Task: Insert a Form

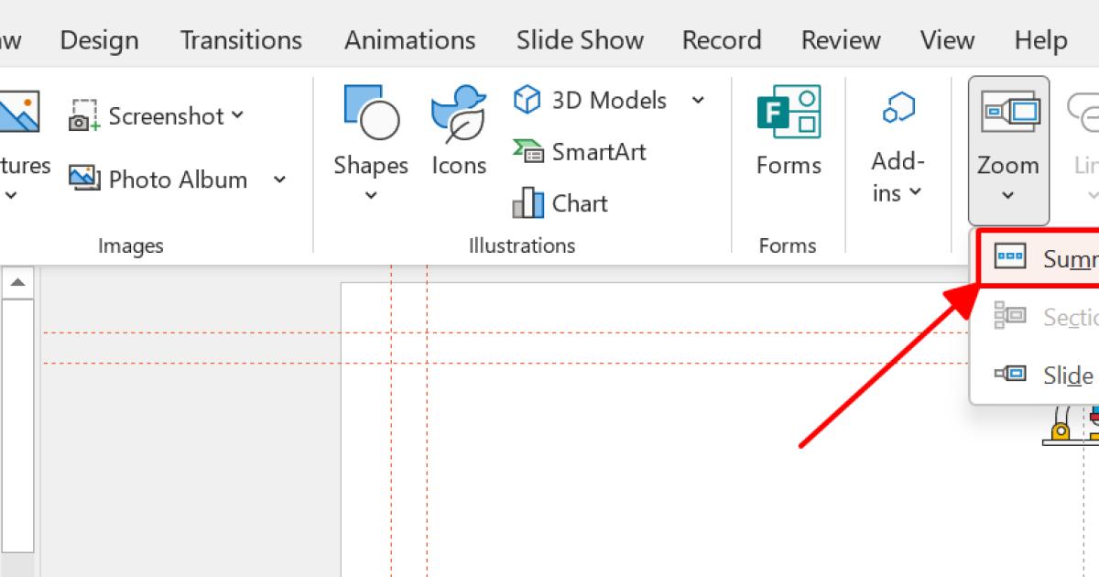Action: 788,133
